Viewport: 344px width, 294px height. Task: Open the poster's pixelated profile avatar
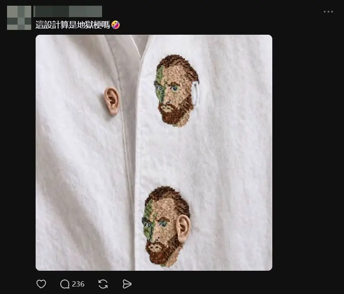(x=19, y=18)
